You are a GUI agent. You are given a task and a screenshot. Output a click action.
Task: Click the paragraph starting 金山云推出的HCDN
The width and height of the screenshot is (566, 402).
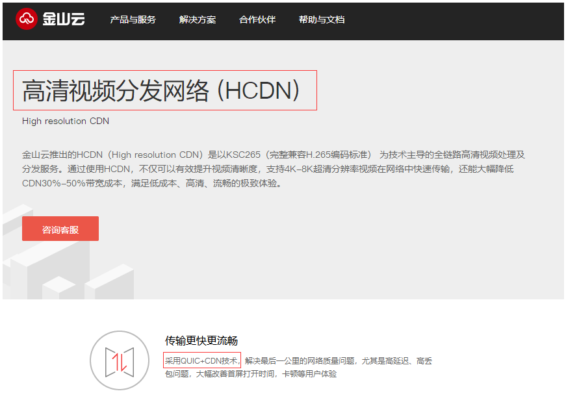[274, 169]
